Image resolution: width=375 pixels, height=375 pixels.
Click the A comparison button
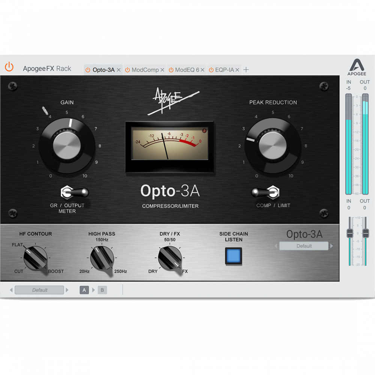[x=84, y=289]
